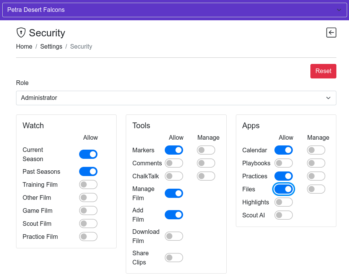Enable Training Film watch toggle
Viewport: 349px width, 279px height.
point(88,184)
